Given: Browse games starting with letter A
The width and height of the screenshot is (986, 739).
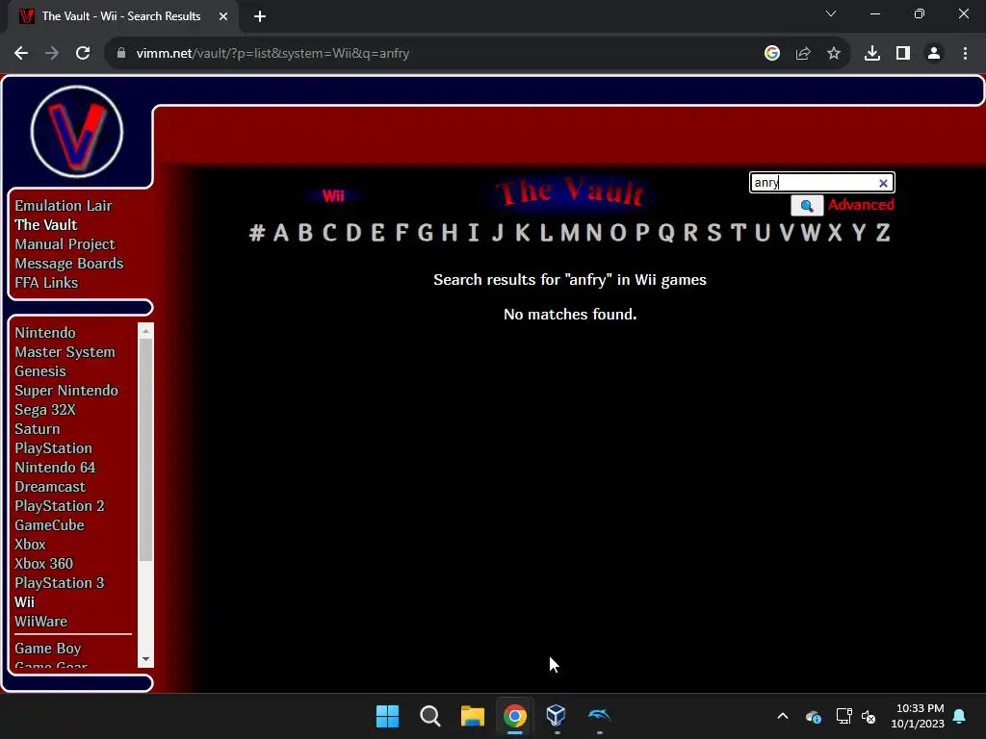Looking at the screenshot, I should click(281, 233).
